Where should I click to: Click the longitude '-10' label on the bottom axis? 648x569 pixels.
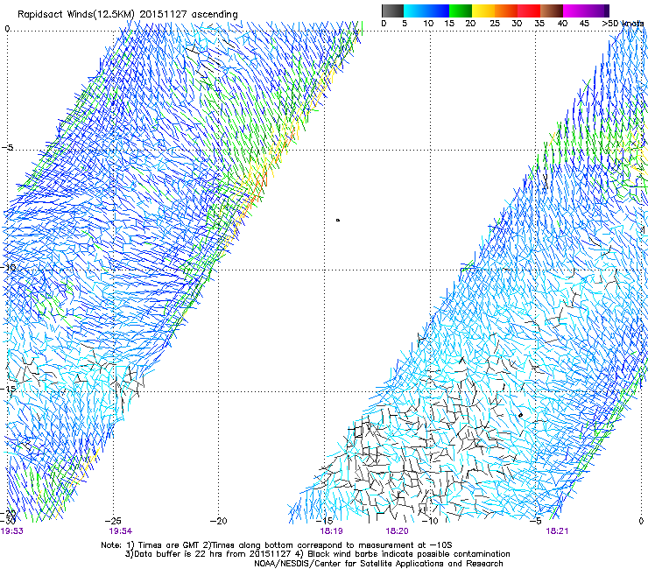(430, 521)
